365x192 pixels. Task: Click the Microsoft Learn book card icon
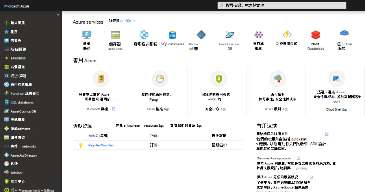click(101, 79)
